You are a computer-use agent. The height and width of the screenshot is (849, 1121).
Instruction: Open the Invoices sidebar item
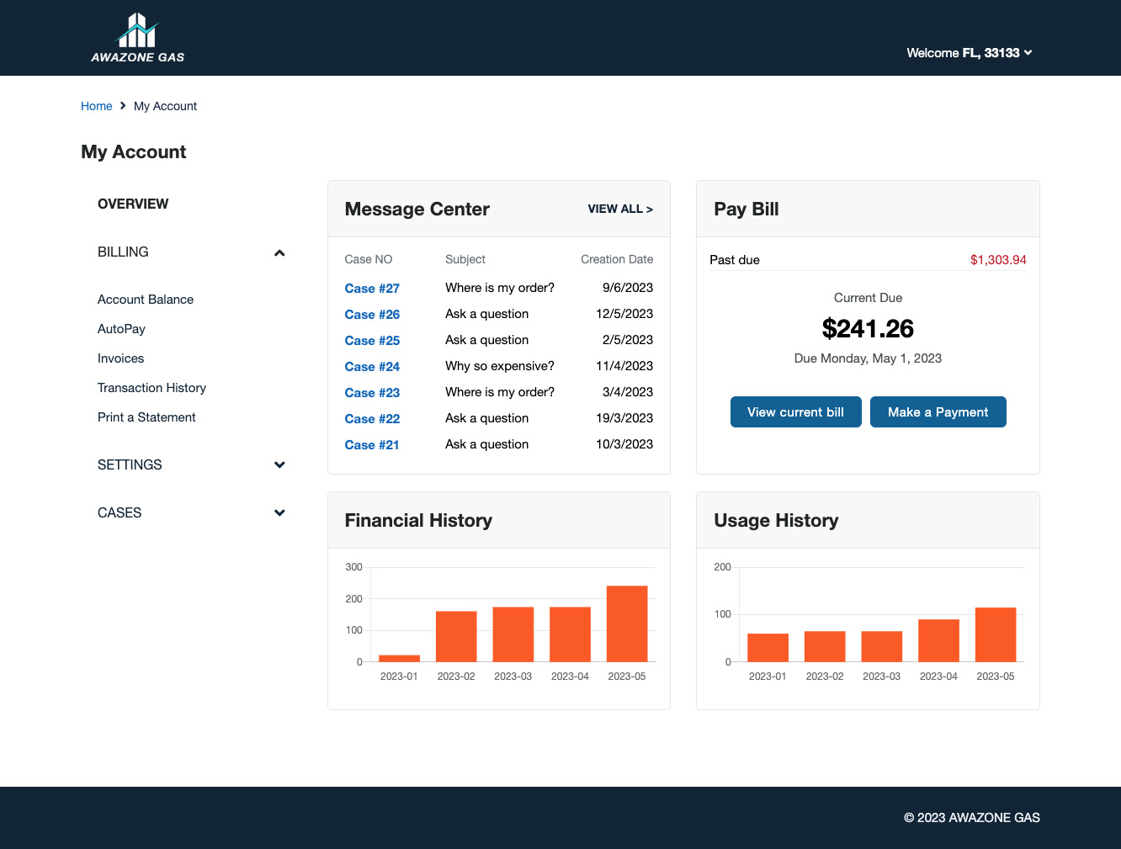coord(120,358)
